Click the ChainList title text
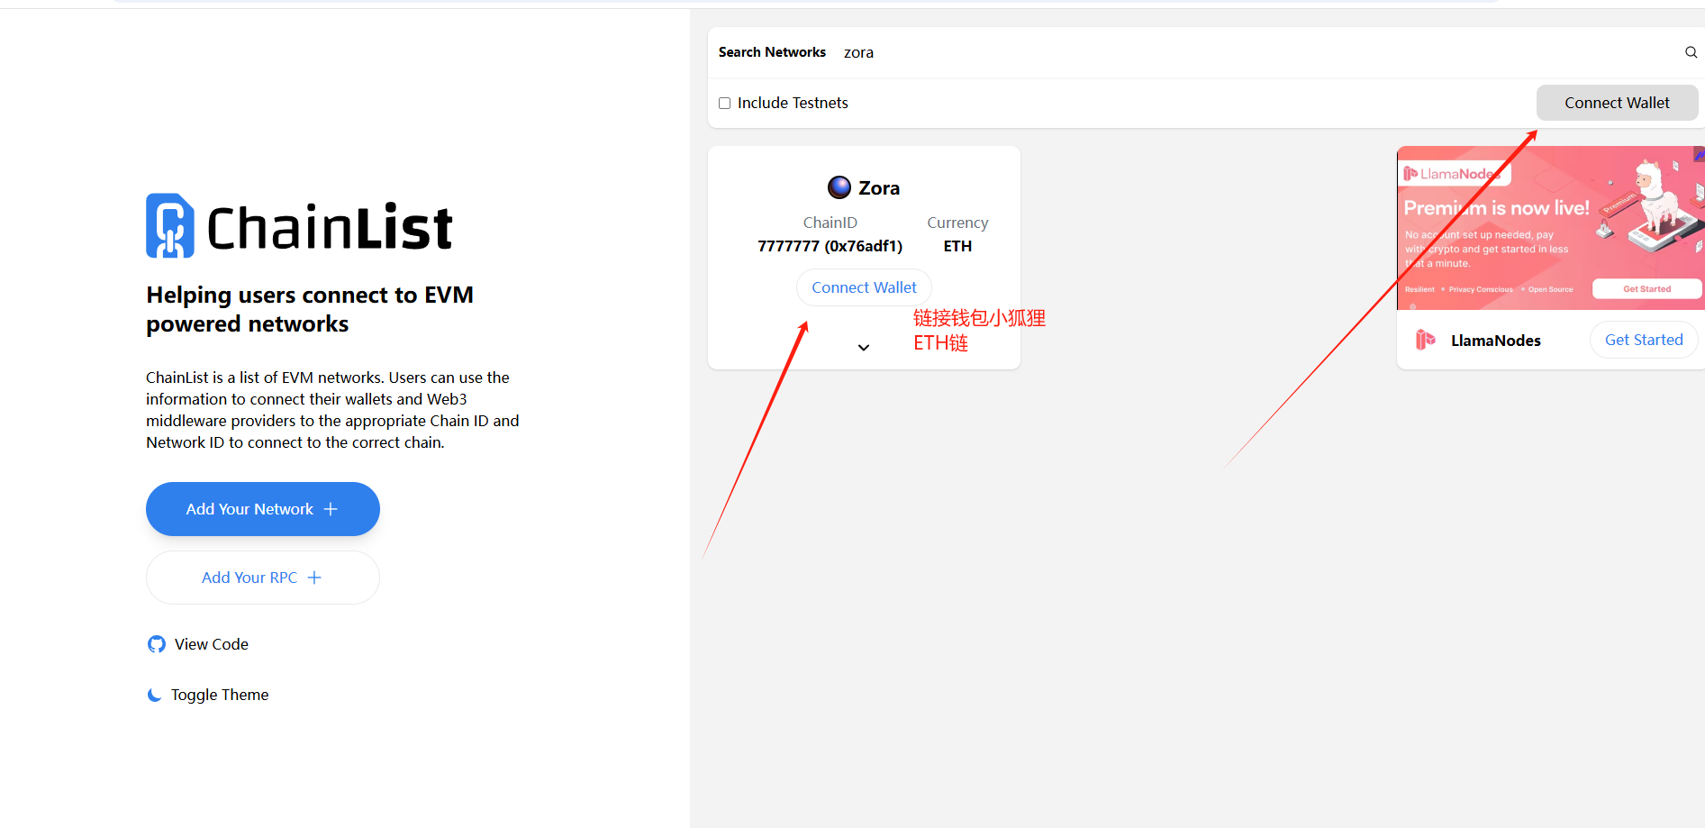 pyautogui.click(x=330, y=227)
